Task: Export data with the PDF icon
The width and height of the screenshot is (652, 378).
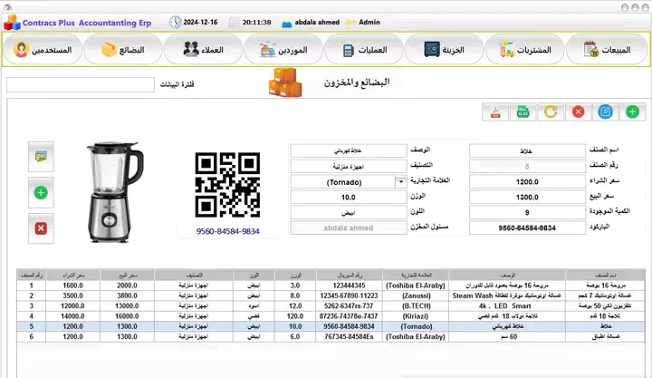Action: pos(495,112)
